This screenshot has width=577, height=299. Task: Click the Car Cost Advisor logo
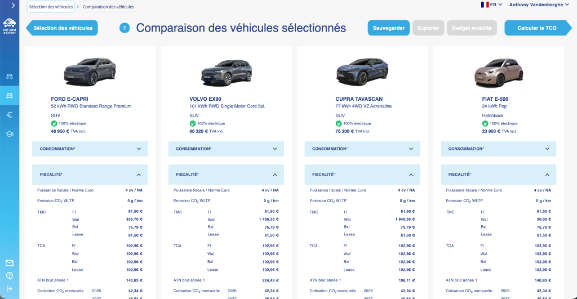pyautogui.click(x=9, y=25)
